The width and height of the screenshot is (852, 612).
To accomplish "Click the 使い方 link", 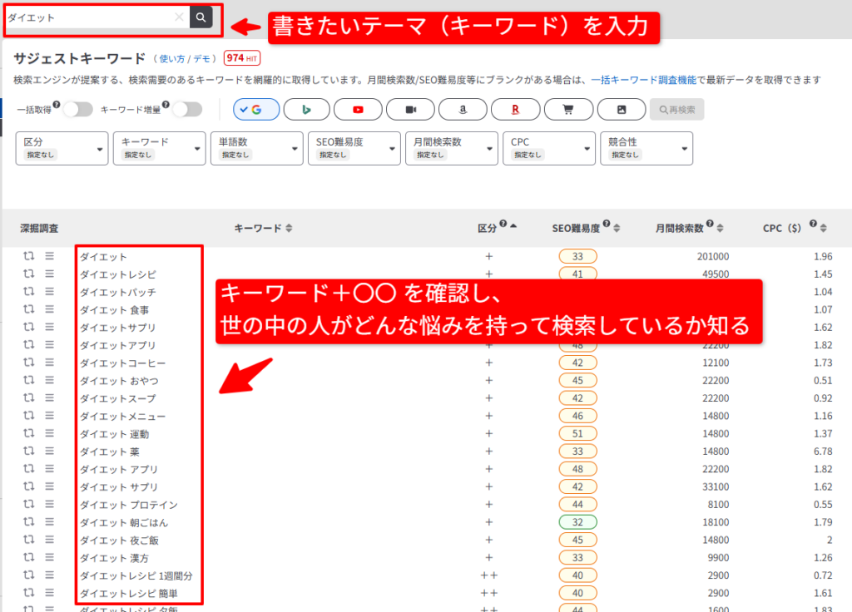I will point(171,59).
